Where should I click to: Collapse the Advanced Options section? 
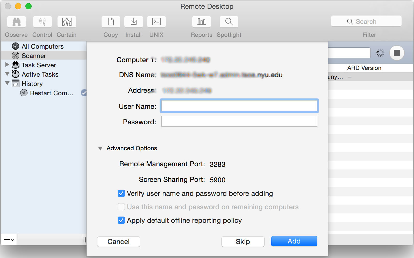(x=100, y=148)
